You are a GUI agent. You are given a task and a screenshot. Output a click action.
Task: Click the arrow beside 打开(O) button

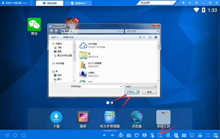point(138,92)
